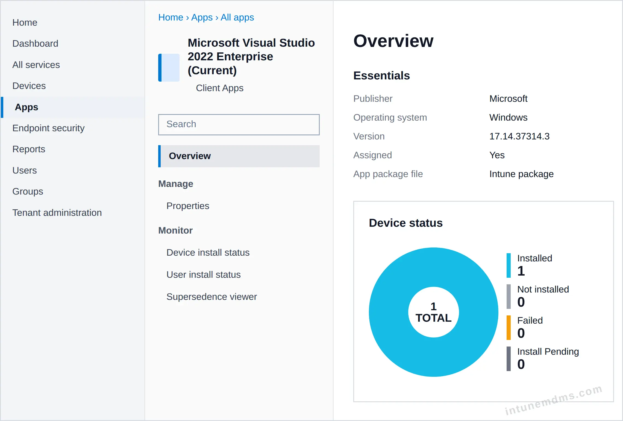Open All services in the sidebar
Viewport: 623px width, 421px height.
coord(36,65)
